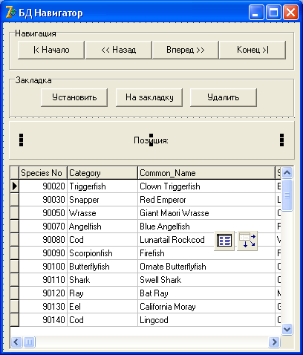
Task: Click the '|< Начало' button
Action: coord(51,50)
